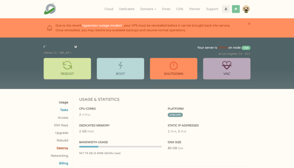Click the HS9 node badge

pyautogui.click(x=246, y=48)
